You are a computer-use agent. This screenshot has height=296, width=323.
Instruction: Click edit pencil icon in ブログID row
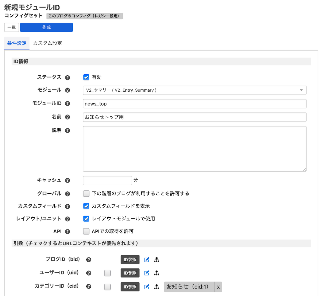[x=147, y=260]
